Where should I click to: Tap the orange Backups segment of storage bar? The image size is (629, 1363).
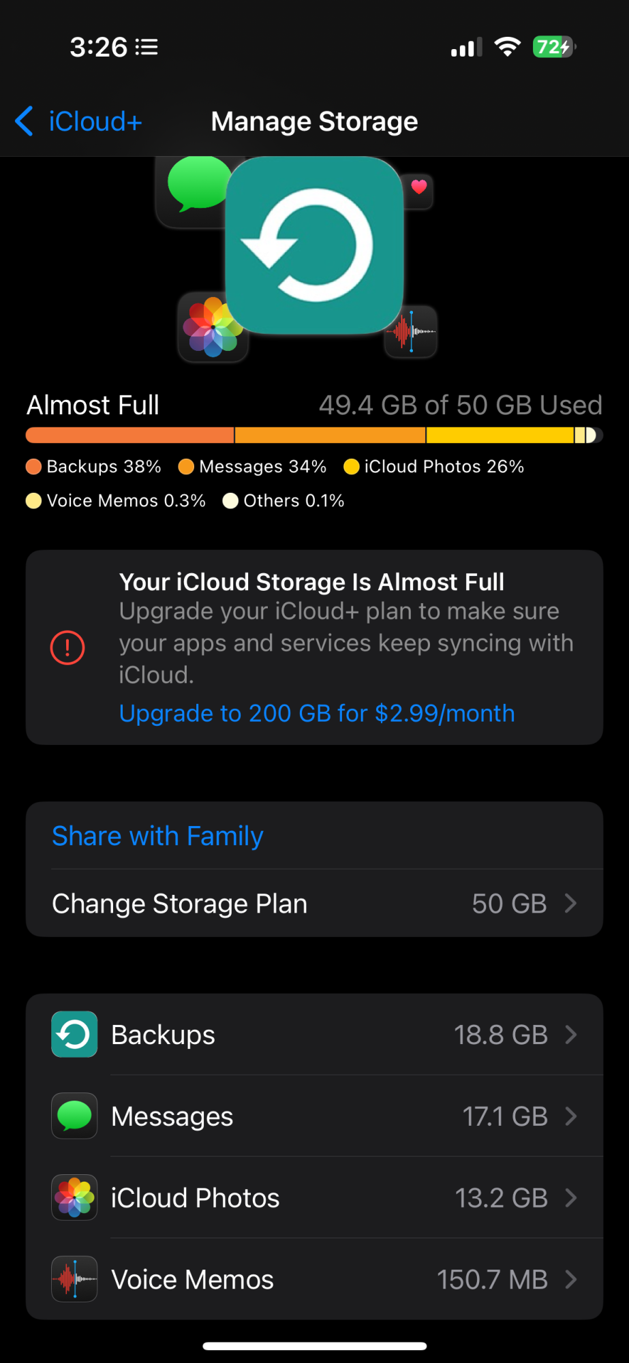point(129,435)
